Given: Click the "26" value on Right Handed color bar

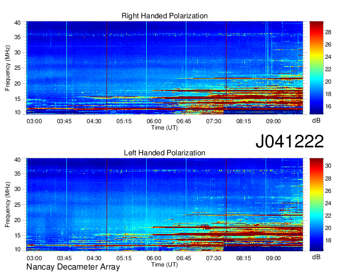Looking at the screenshot, I should point(328,45).
